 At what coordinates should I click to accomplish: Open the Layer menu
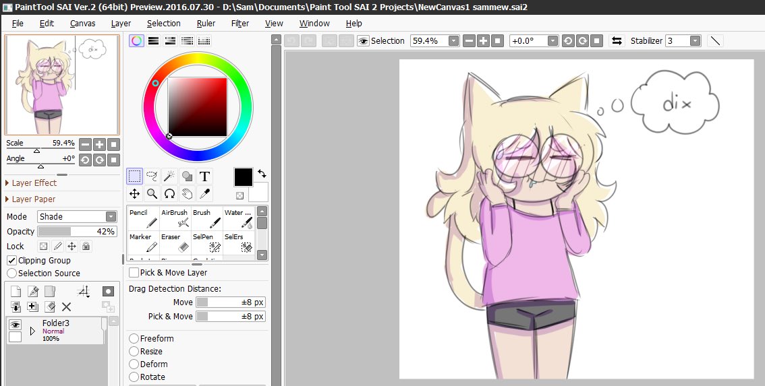pyautogui.click(x=121, y=24)
